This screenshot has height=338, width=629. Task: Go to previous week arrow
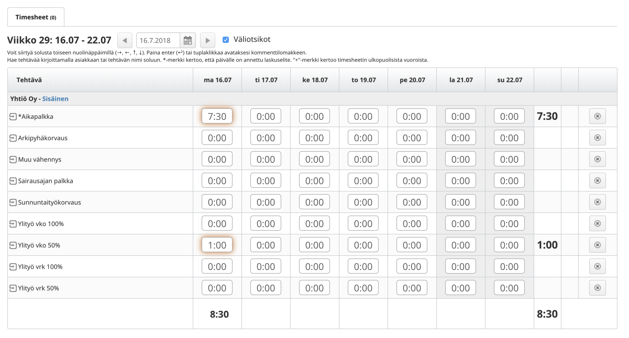click(125, 41)
